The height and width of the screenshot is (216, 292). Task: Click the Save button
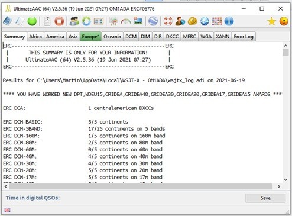point(265,198)
